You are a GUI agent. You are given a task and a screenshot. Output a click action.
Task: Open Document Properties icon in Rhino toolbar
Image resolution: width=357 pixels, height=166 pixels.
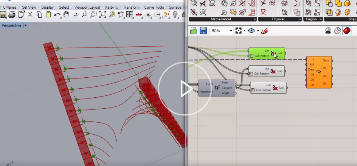pos(22,15)
